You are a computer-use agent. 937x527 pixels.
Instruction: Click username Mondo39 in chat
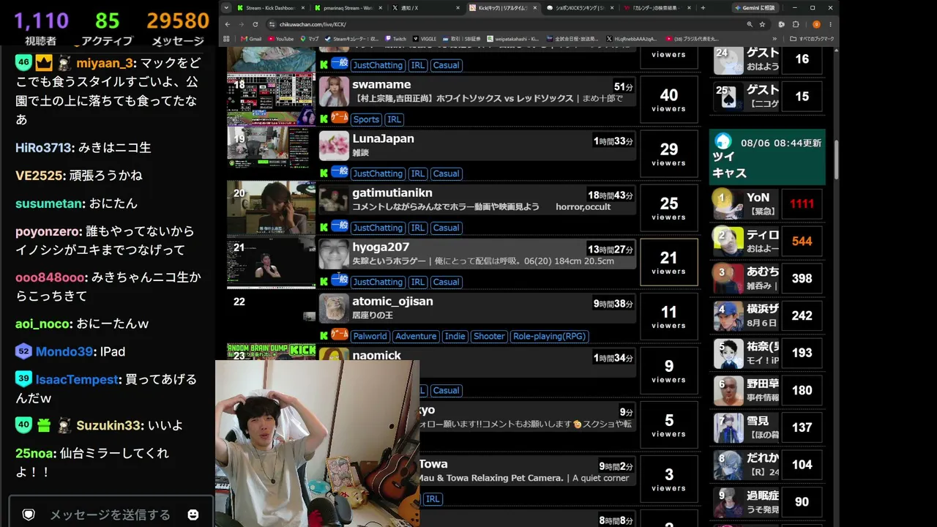click(x=64, y=351)
